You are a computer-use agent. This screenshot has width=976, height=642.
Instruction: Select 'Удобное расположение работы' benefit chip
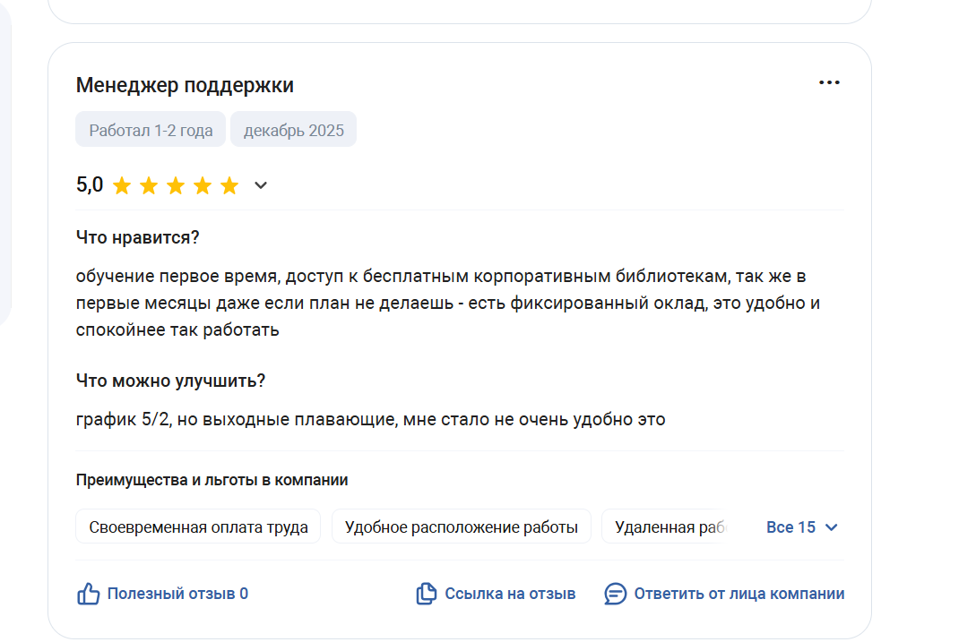(x=461, y=527)
